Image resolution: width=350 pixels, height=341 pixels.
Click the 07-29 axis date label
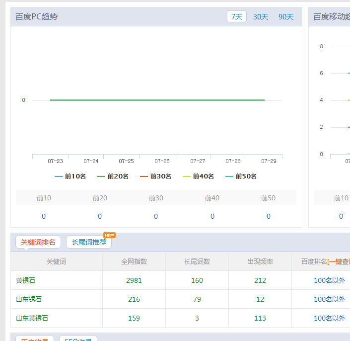pos(269,161)
